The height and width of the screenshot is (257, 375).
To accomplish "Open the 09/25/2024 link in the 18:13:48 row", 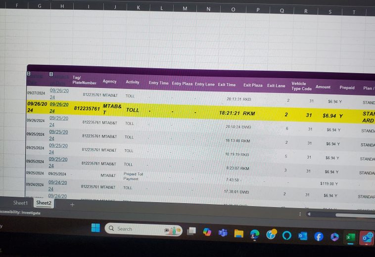I will [x=58, y=135].
